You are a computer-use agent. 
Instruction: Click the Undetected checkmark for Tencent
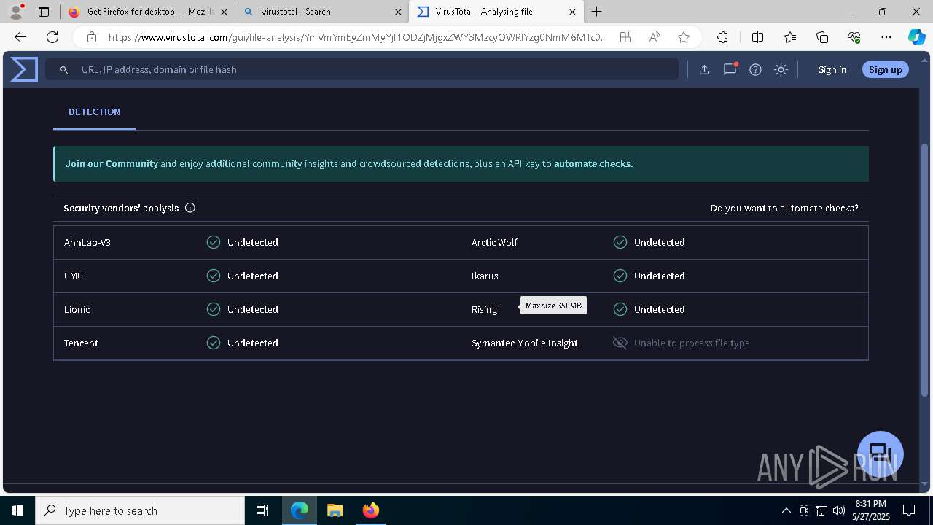point(214,343)
